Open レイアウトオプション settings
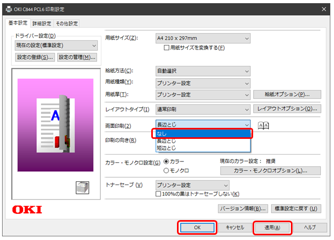Viewport: 334px width, 240px height. (287, 109)
